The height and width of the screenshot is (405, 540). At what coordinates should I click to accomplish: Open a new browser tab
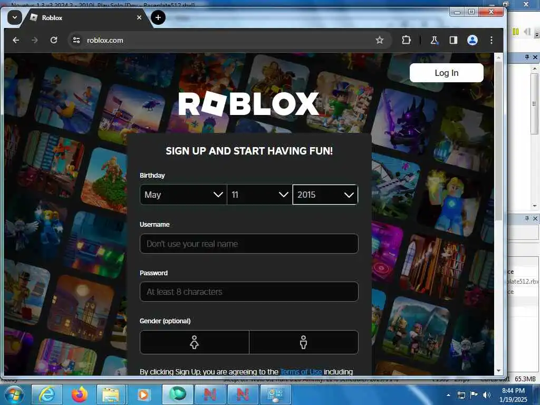tap(158, 17)
